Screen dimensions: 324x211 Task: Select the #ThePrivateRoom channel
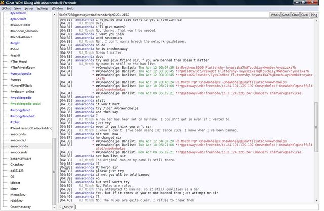(23, 67)
